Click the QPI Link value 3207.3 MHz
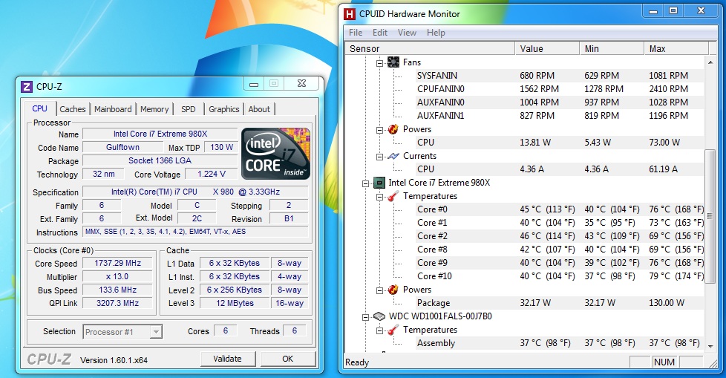The width and height of the screenshot is (726, 378). 117,303
